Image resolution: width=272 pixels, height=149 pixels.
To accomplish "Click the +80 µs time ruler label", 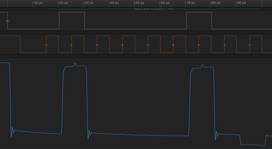I will tap(215, 3).
